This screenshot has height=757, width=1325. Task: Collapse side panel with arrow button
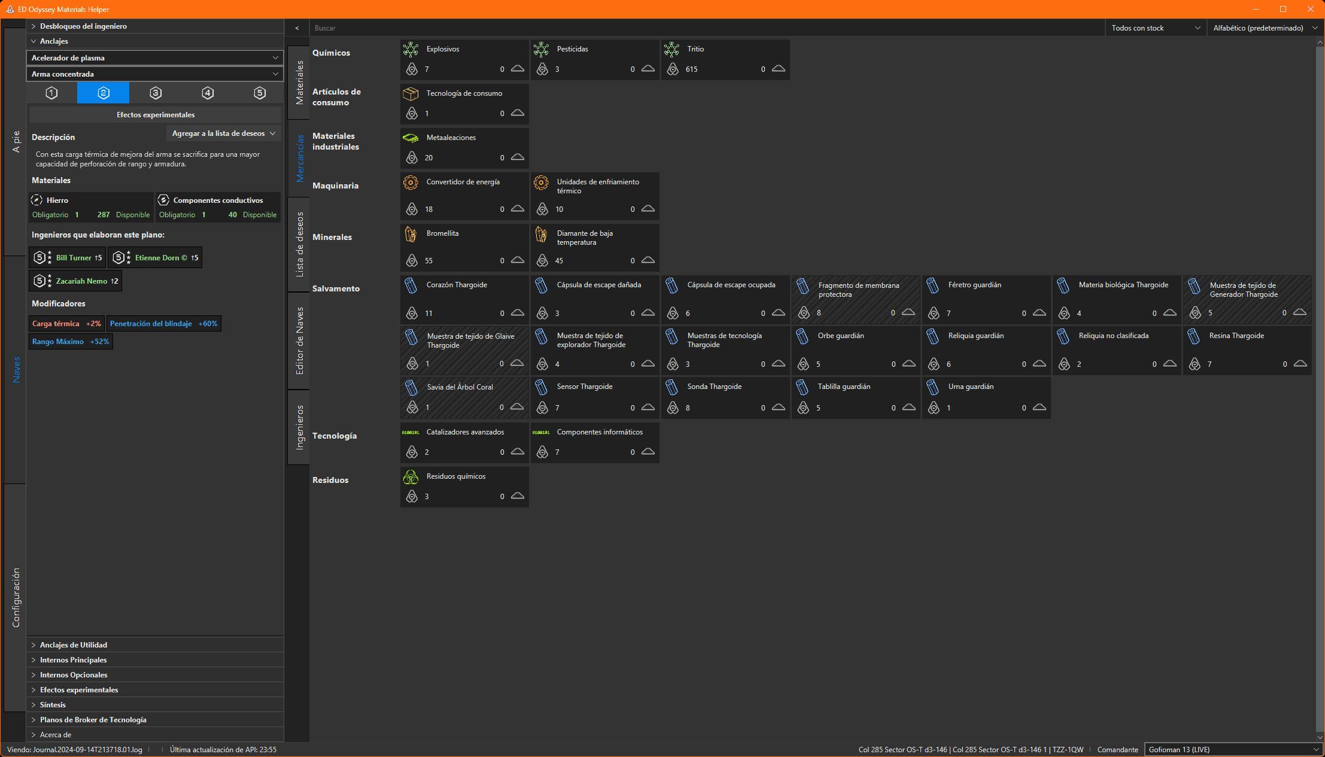point(297,28)
